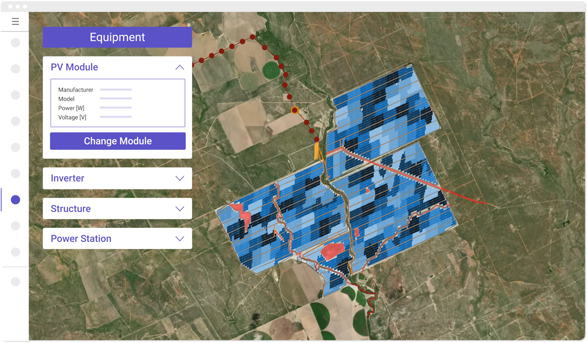
Task: Select the sidebar dot directly below the purple dot
Action: [15, 226]
